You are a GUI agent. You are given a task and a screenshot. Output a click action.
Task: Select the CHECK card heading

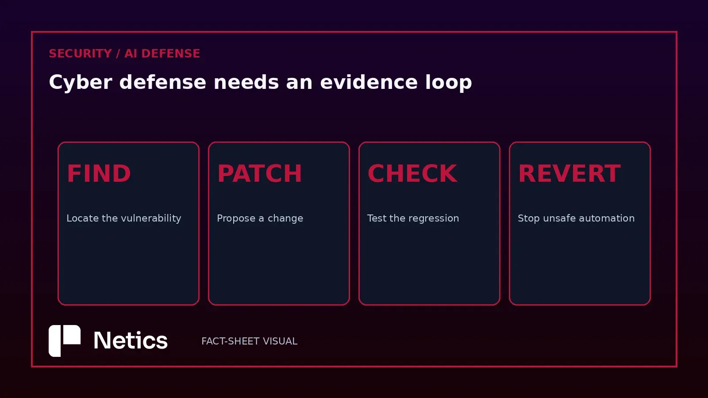[x=412, y=173]
